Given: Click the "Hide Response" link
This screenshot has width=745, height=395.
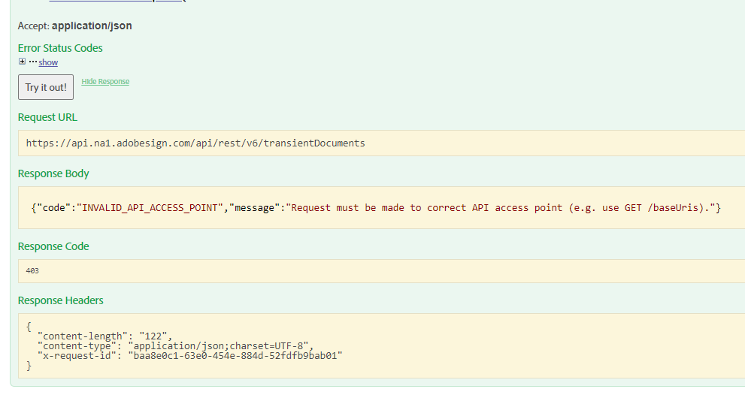Looking at the screenshot, I should pyautogui.click(x=105, y=81).
